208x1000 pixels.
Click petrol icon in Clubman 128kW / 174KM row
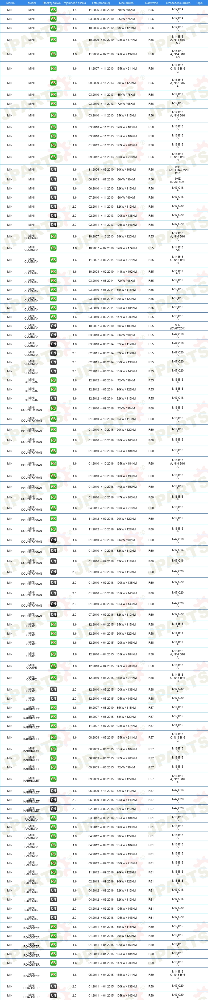53,248
